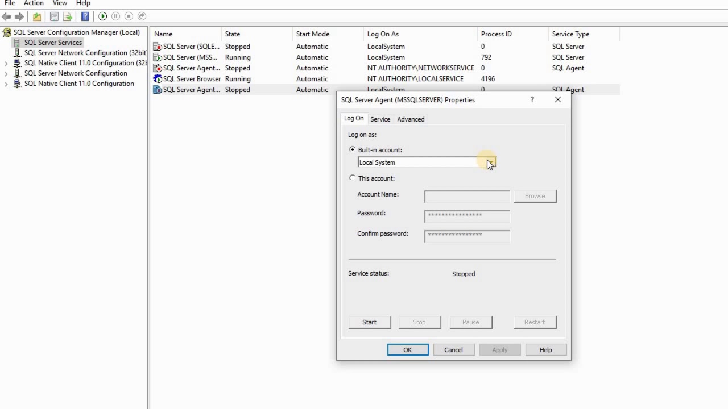Select SQL Server Services in tree

[53, 43]
